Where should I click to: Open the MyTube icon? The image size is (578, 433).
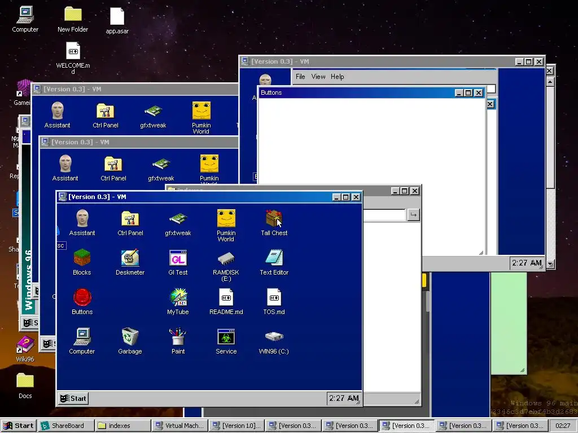(178, 301)
